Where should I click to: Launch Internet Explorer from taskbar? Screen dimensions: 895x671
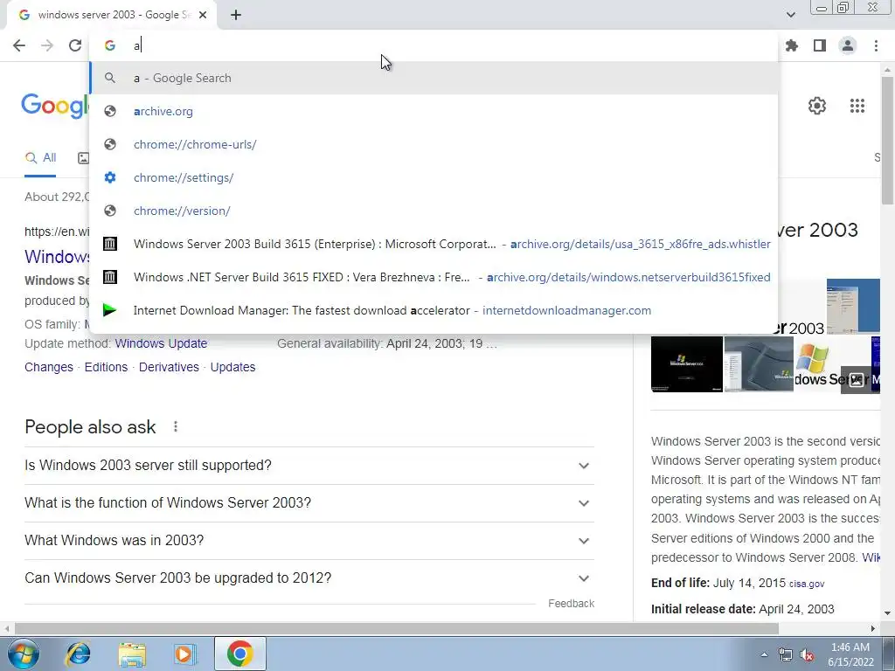78,654
